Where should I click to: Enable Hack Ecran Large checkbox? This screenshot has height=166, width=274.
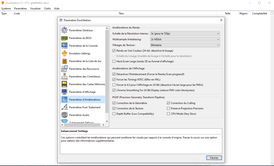click(114, 61)
